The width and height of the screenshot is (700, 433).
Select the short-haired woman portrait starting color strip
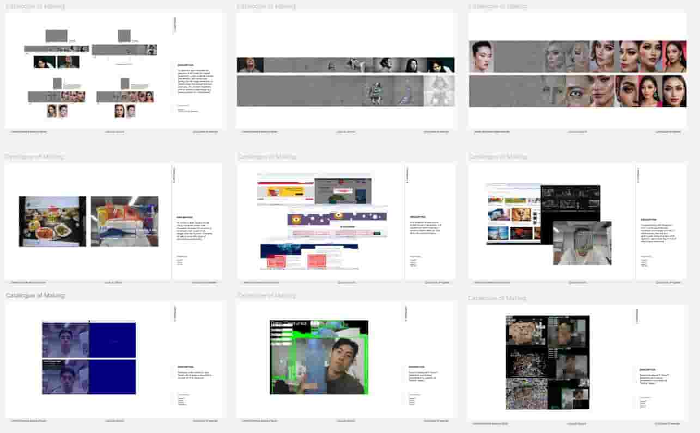click(482, 57)
